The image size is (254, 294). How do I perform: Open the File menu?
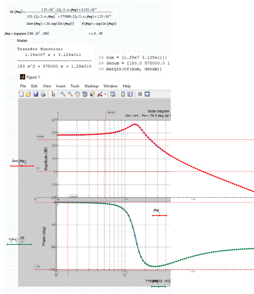pyautogui.click(x=23, y=86)
